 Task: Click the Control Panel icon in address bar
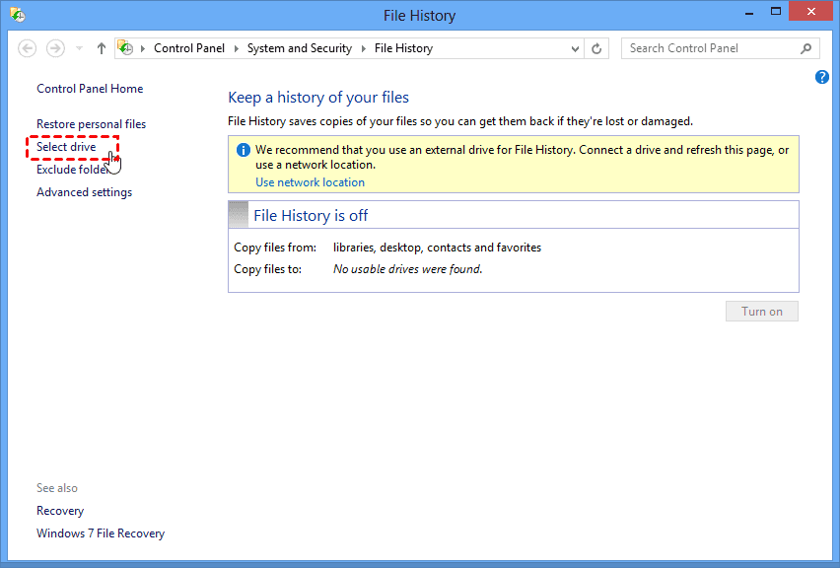point(125,48)
